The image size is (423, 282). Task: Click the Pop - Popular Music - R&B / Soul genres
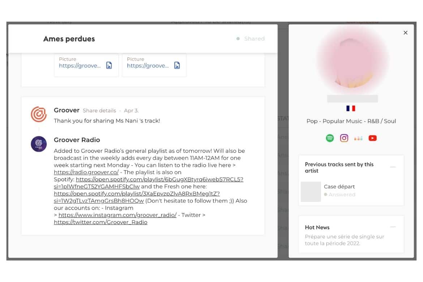(x=351, y=121)
